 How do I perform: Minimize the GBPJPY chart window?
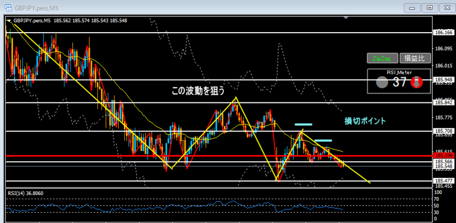tap(413, 7)
